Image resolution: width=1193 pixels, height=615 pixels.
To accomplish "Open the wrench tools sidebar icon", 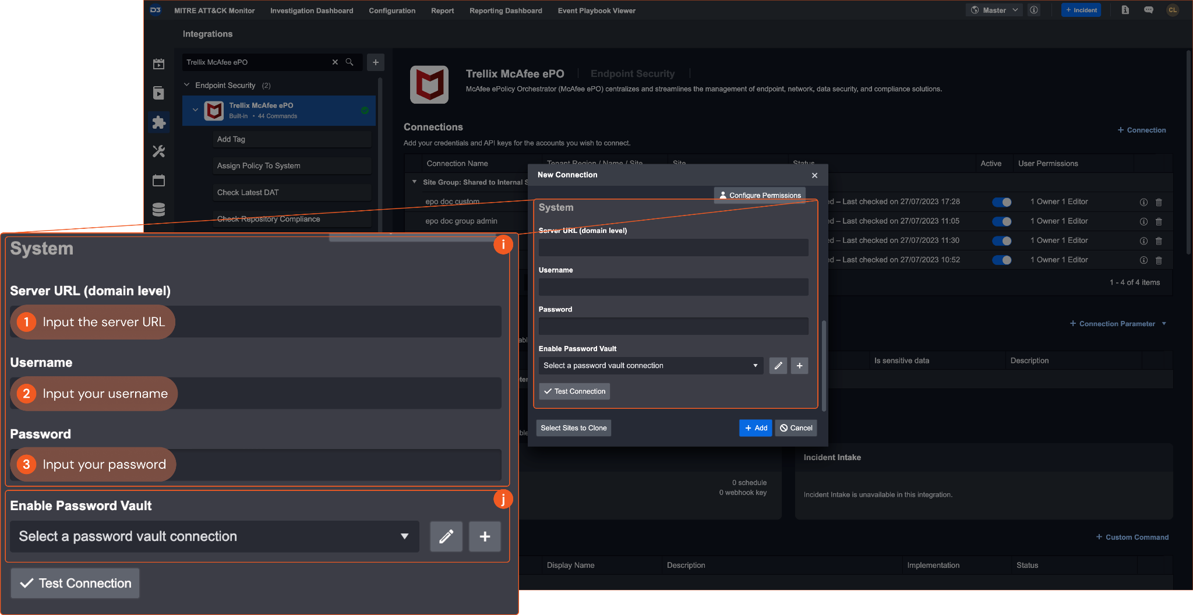I will [x=158, y=151].
